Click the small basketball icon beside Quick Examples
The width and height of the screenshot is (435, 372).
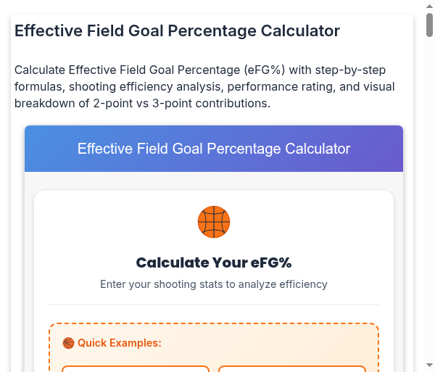coord(68,343)
